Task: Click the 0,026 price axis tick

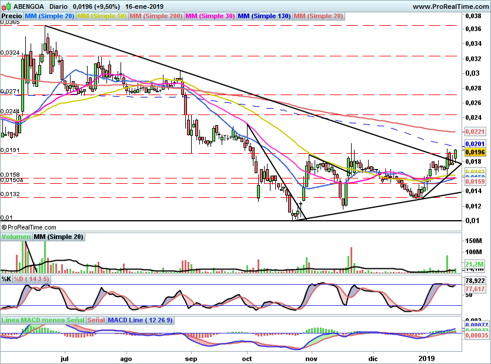Action: (x=473, y=103)
